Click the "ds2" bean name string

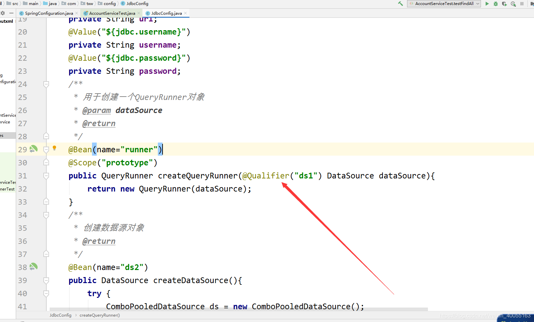132,267
